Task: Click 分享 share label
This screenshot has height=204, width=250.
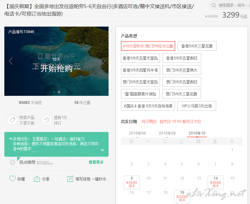Action: click(x=46, y=179)
